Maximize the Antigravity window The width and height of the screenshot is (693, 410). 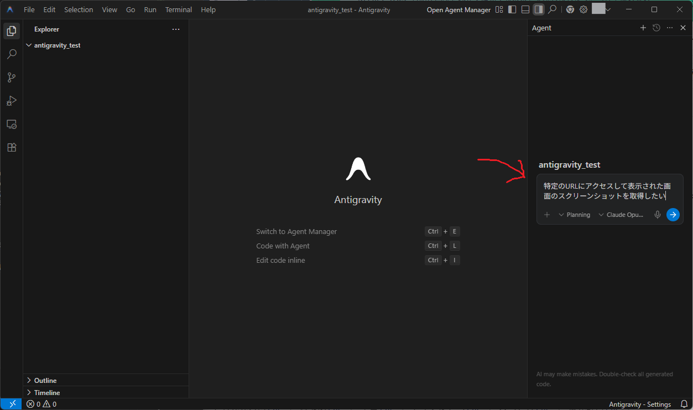(x=654, y=9)
